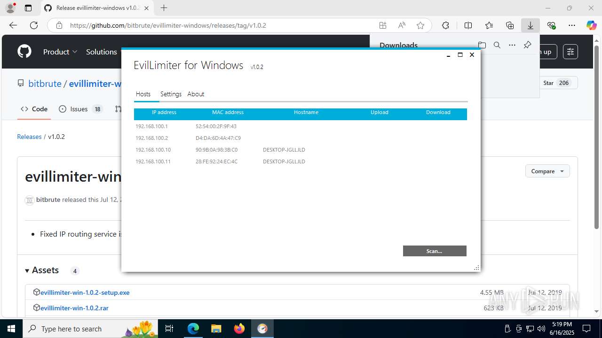
Task: Open a new browser tab
Action: 164,8
